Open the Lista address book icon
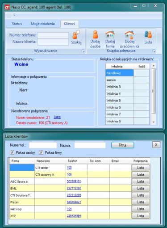 pos(148,34)
